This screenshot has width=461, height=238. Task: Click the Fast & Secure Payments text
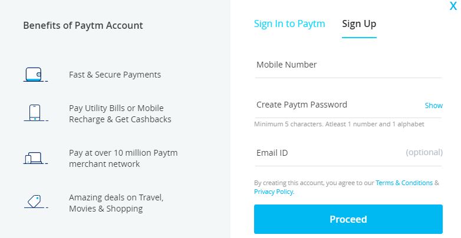click(x=115, y=75)
